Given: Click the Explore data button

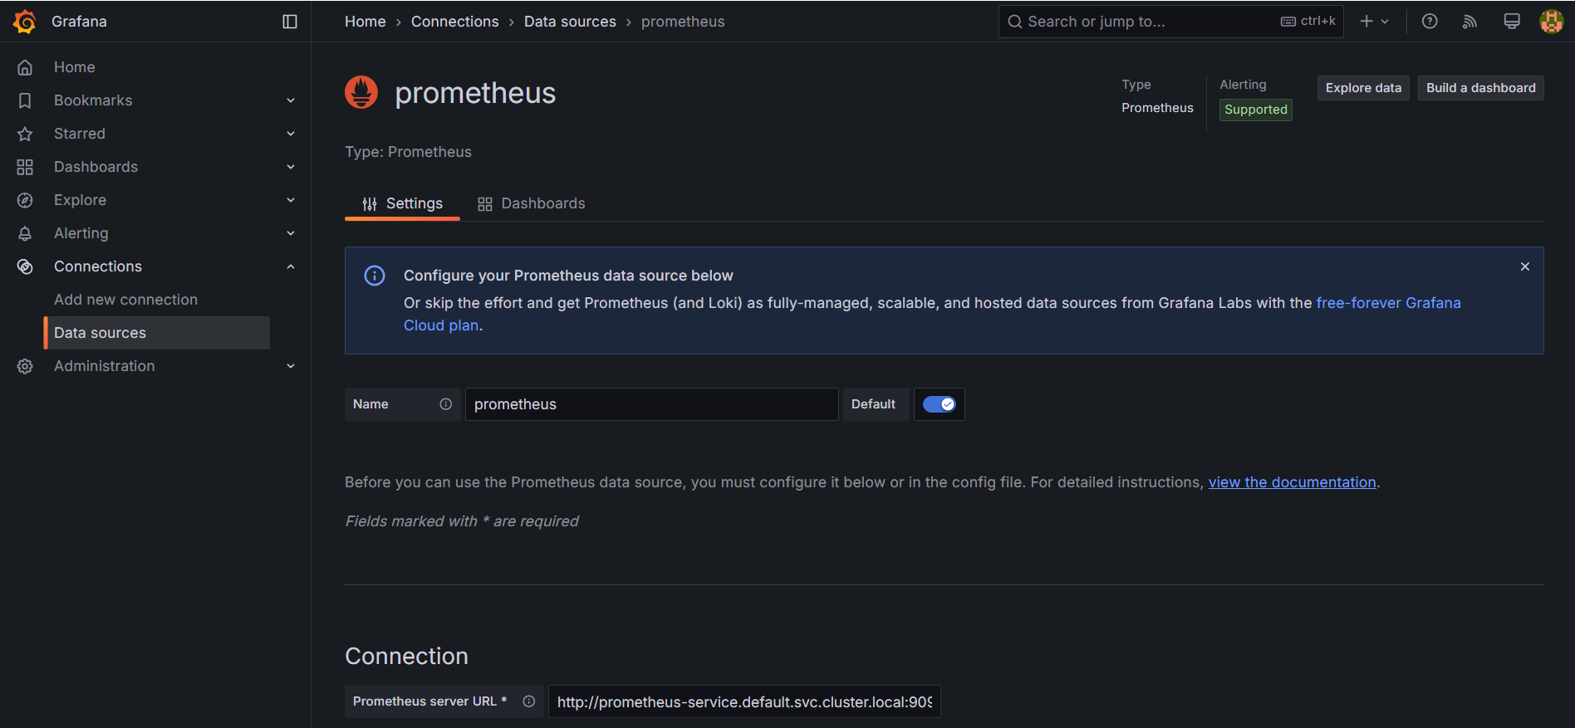Looking at the screenshot, I should [1363, 88].
